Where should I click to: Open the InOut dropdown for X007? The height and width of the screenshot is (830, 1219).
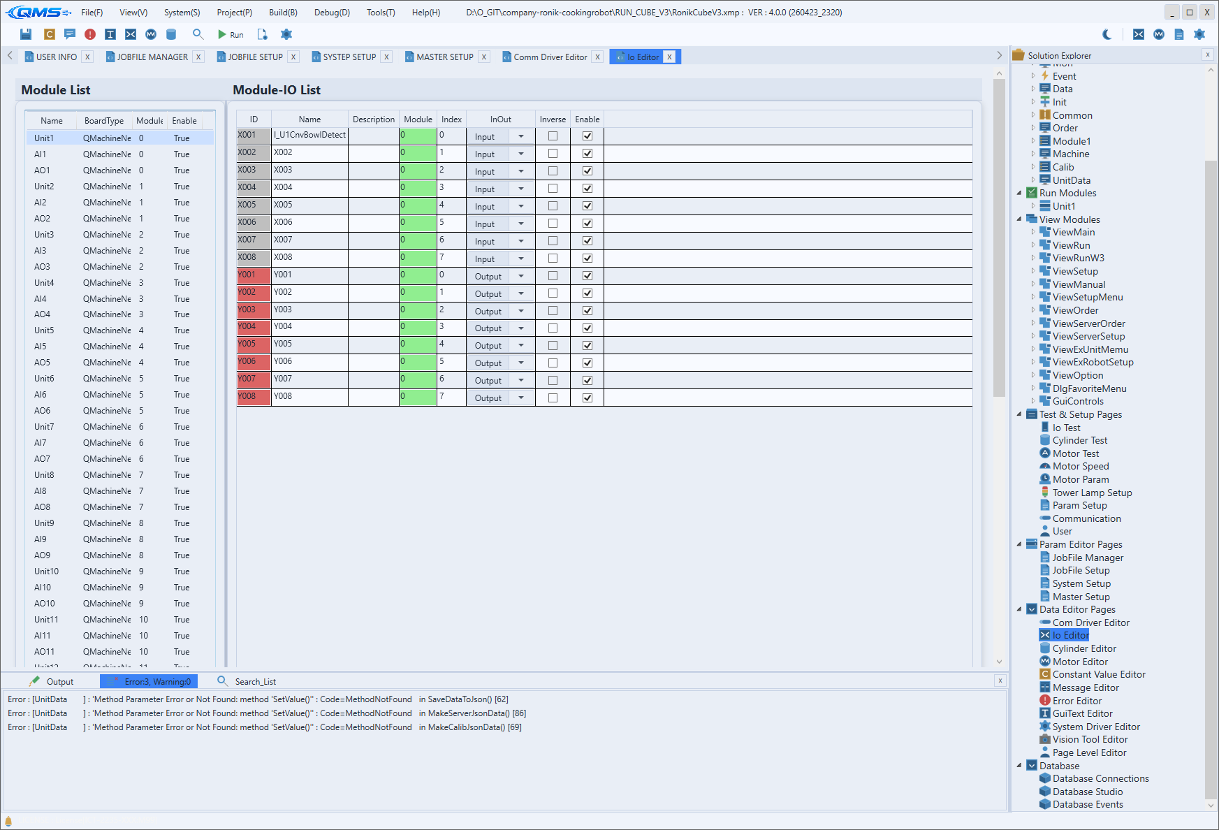[x=521, y=241]
